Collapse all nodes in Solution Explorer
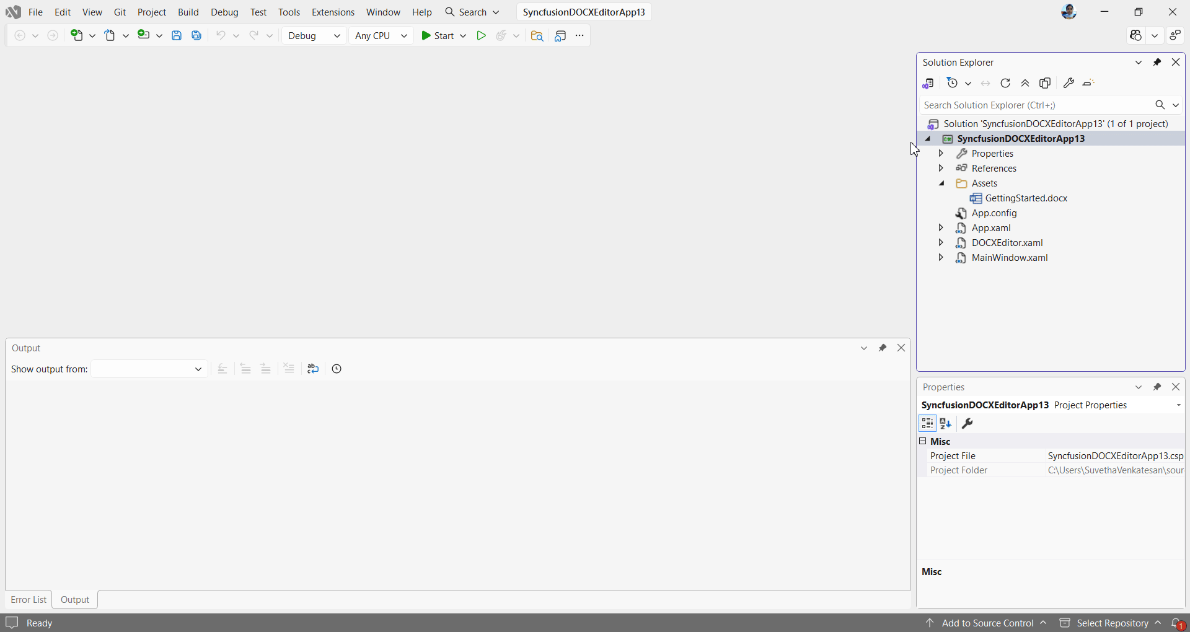The height and width of the screenshot is (632, 1190). 1026,83
